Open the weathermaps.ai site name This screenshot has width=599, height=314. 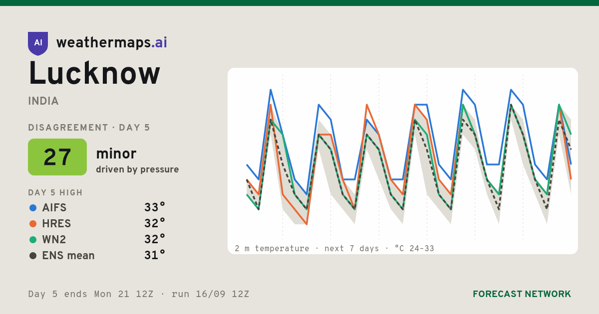112,42
